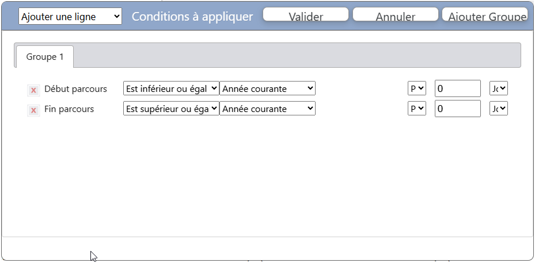Open the Ajouter une ligne dropdown
Screen dimensions: 535x263
(70, 17)
